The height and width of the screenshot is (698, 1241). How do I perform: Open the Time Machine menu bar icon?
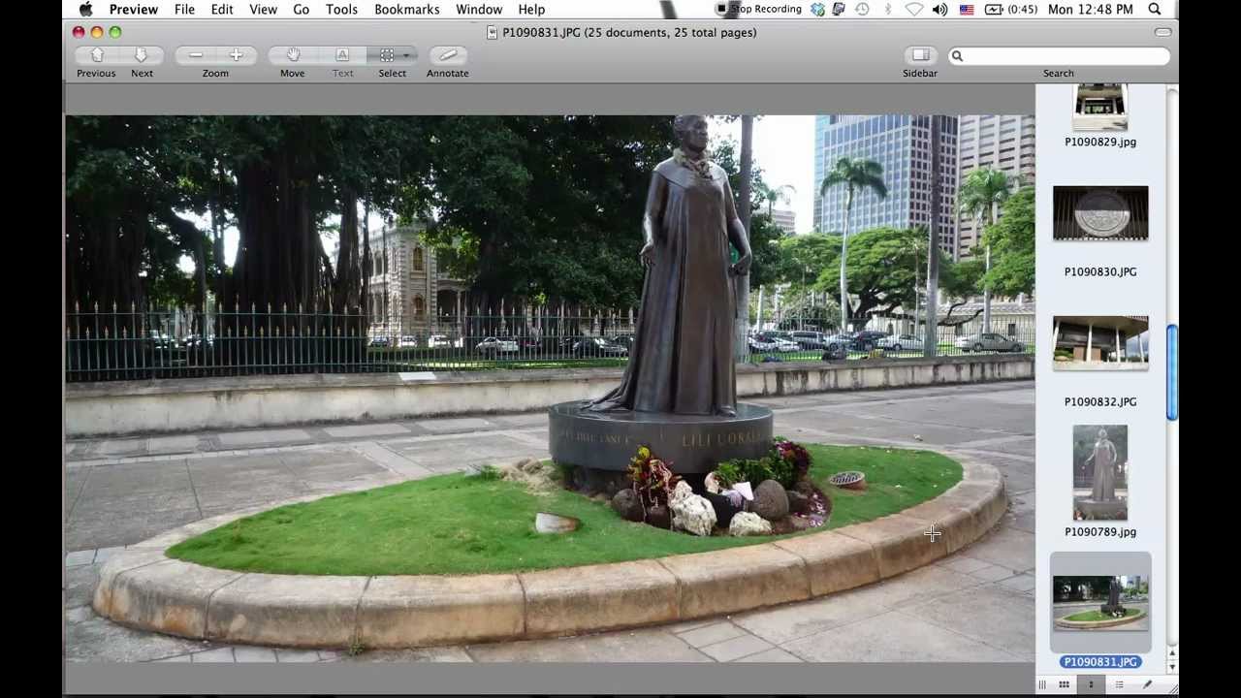click(863, 10)
